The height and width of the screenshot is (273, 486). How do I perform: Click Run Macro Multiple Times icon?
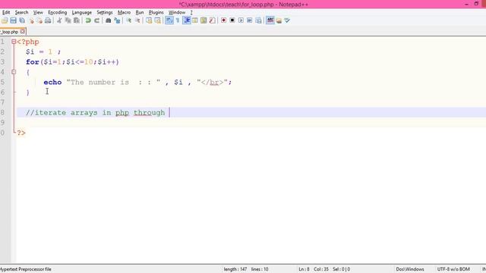(250, 20)
